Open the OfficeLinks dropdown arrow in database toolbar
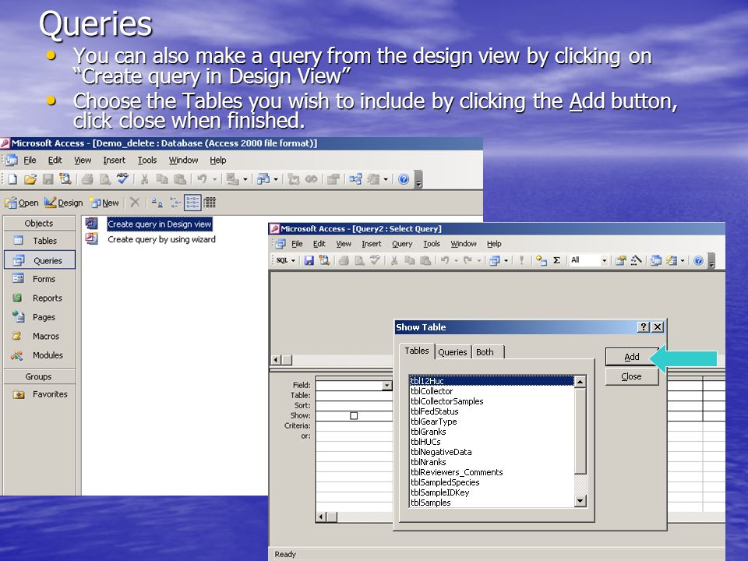 tap(245, 179)
